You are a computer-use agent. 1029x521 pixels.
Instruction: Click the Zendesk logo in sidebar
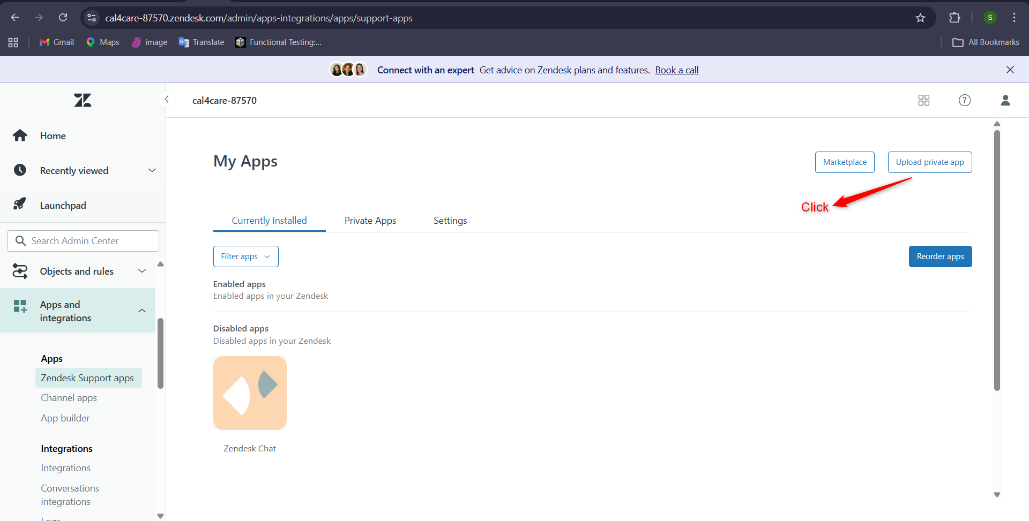83,100
